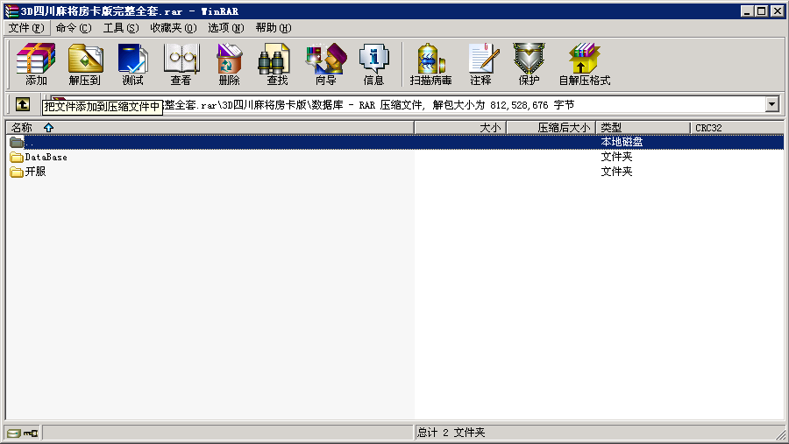Go up one folder level button
Image resolution: width=789 pixels, height=444 pixels.
pos(23,104)
